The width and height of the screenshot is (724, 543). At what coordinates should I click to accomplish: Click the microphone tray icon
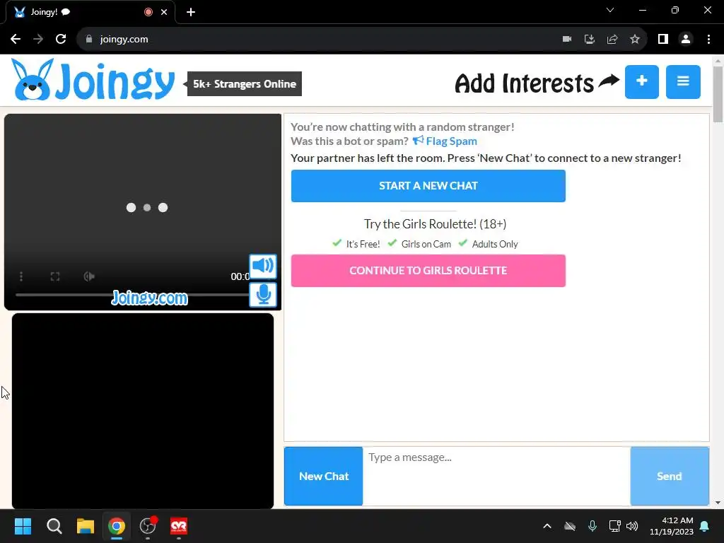coord(592,526)
